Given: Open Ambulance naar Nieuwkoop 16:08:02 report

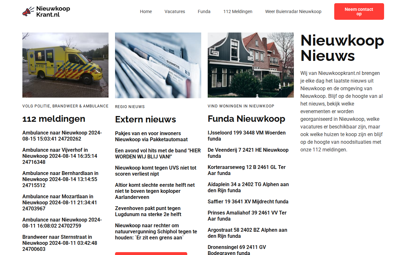Looking at the screenshot, I should pos(62,223).
